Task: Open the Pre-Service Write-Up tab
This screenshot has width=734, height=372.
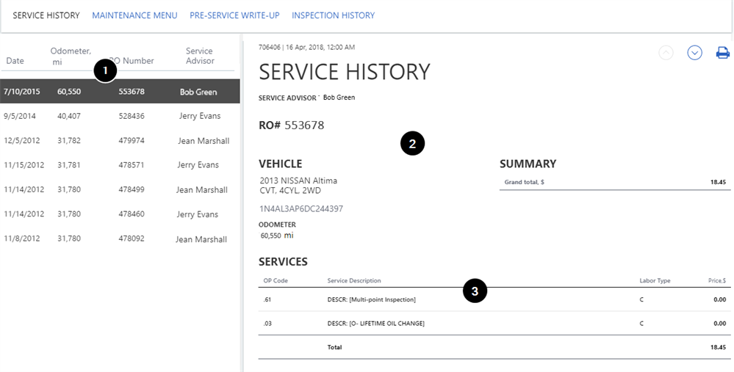Action: coord(234,15)
